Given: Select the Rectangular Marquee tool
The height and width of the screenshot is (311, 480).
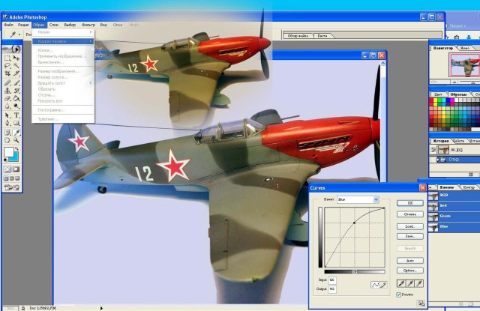Looking at the screenshot, I should (7, 58).
